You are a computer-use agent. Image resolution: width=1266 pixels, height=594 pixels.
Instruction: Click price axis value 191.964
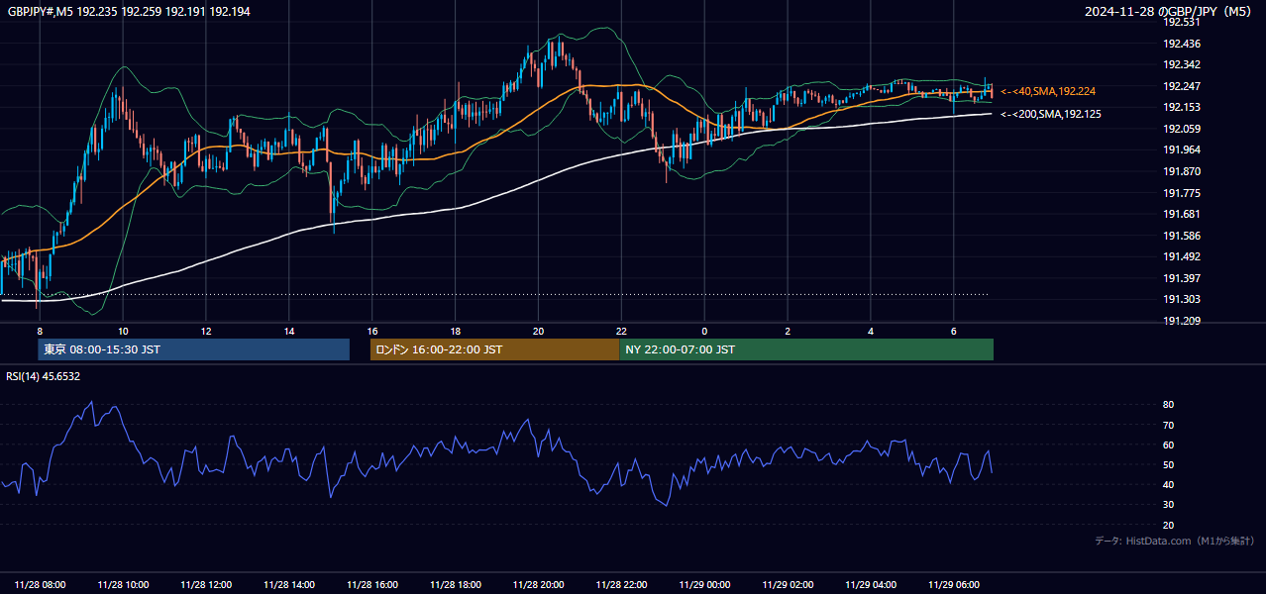tap(1182, 149)
